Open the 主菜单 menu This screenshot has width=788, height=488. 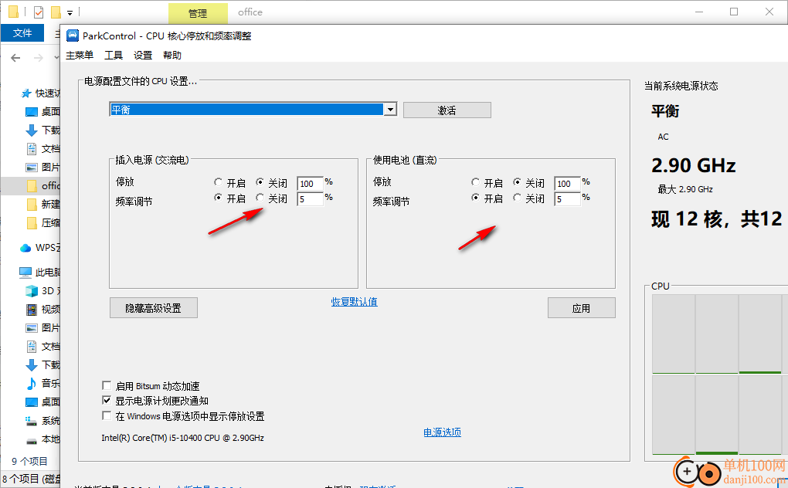80,56
